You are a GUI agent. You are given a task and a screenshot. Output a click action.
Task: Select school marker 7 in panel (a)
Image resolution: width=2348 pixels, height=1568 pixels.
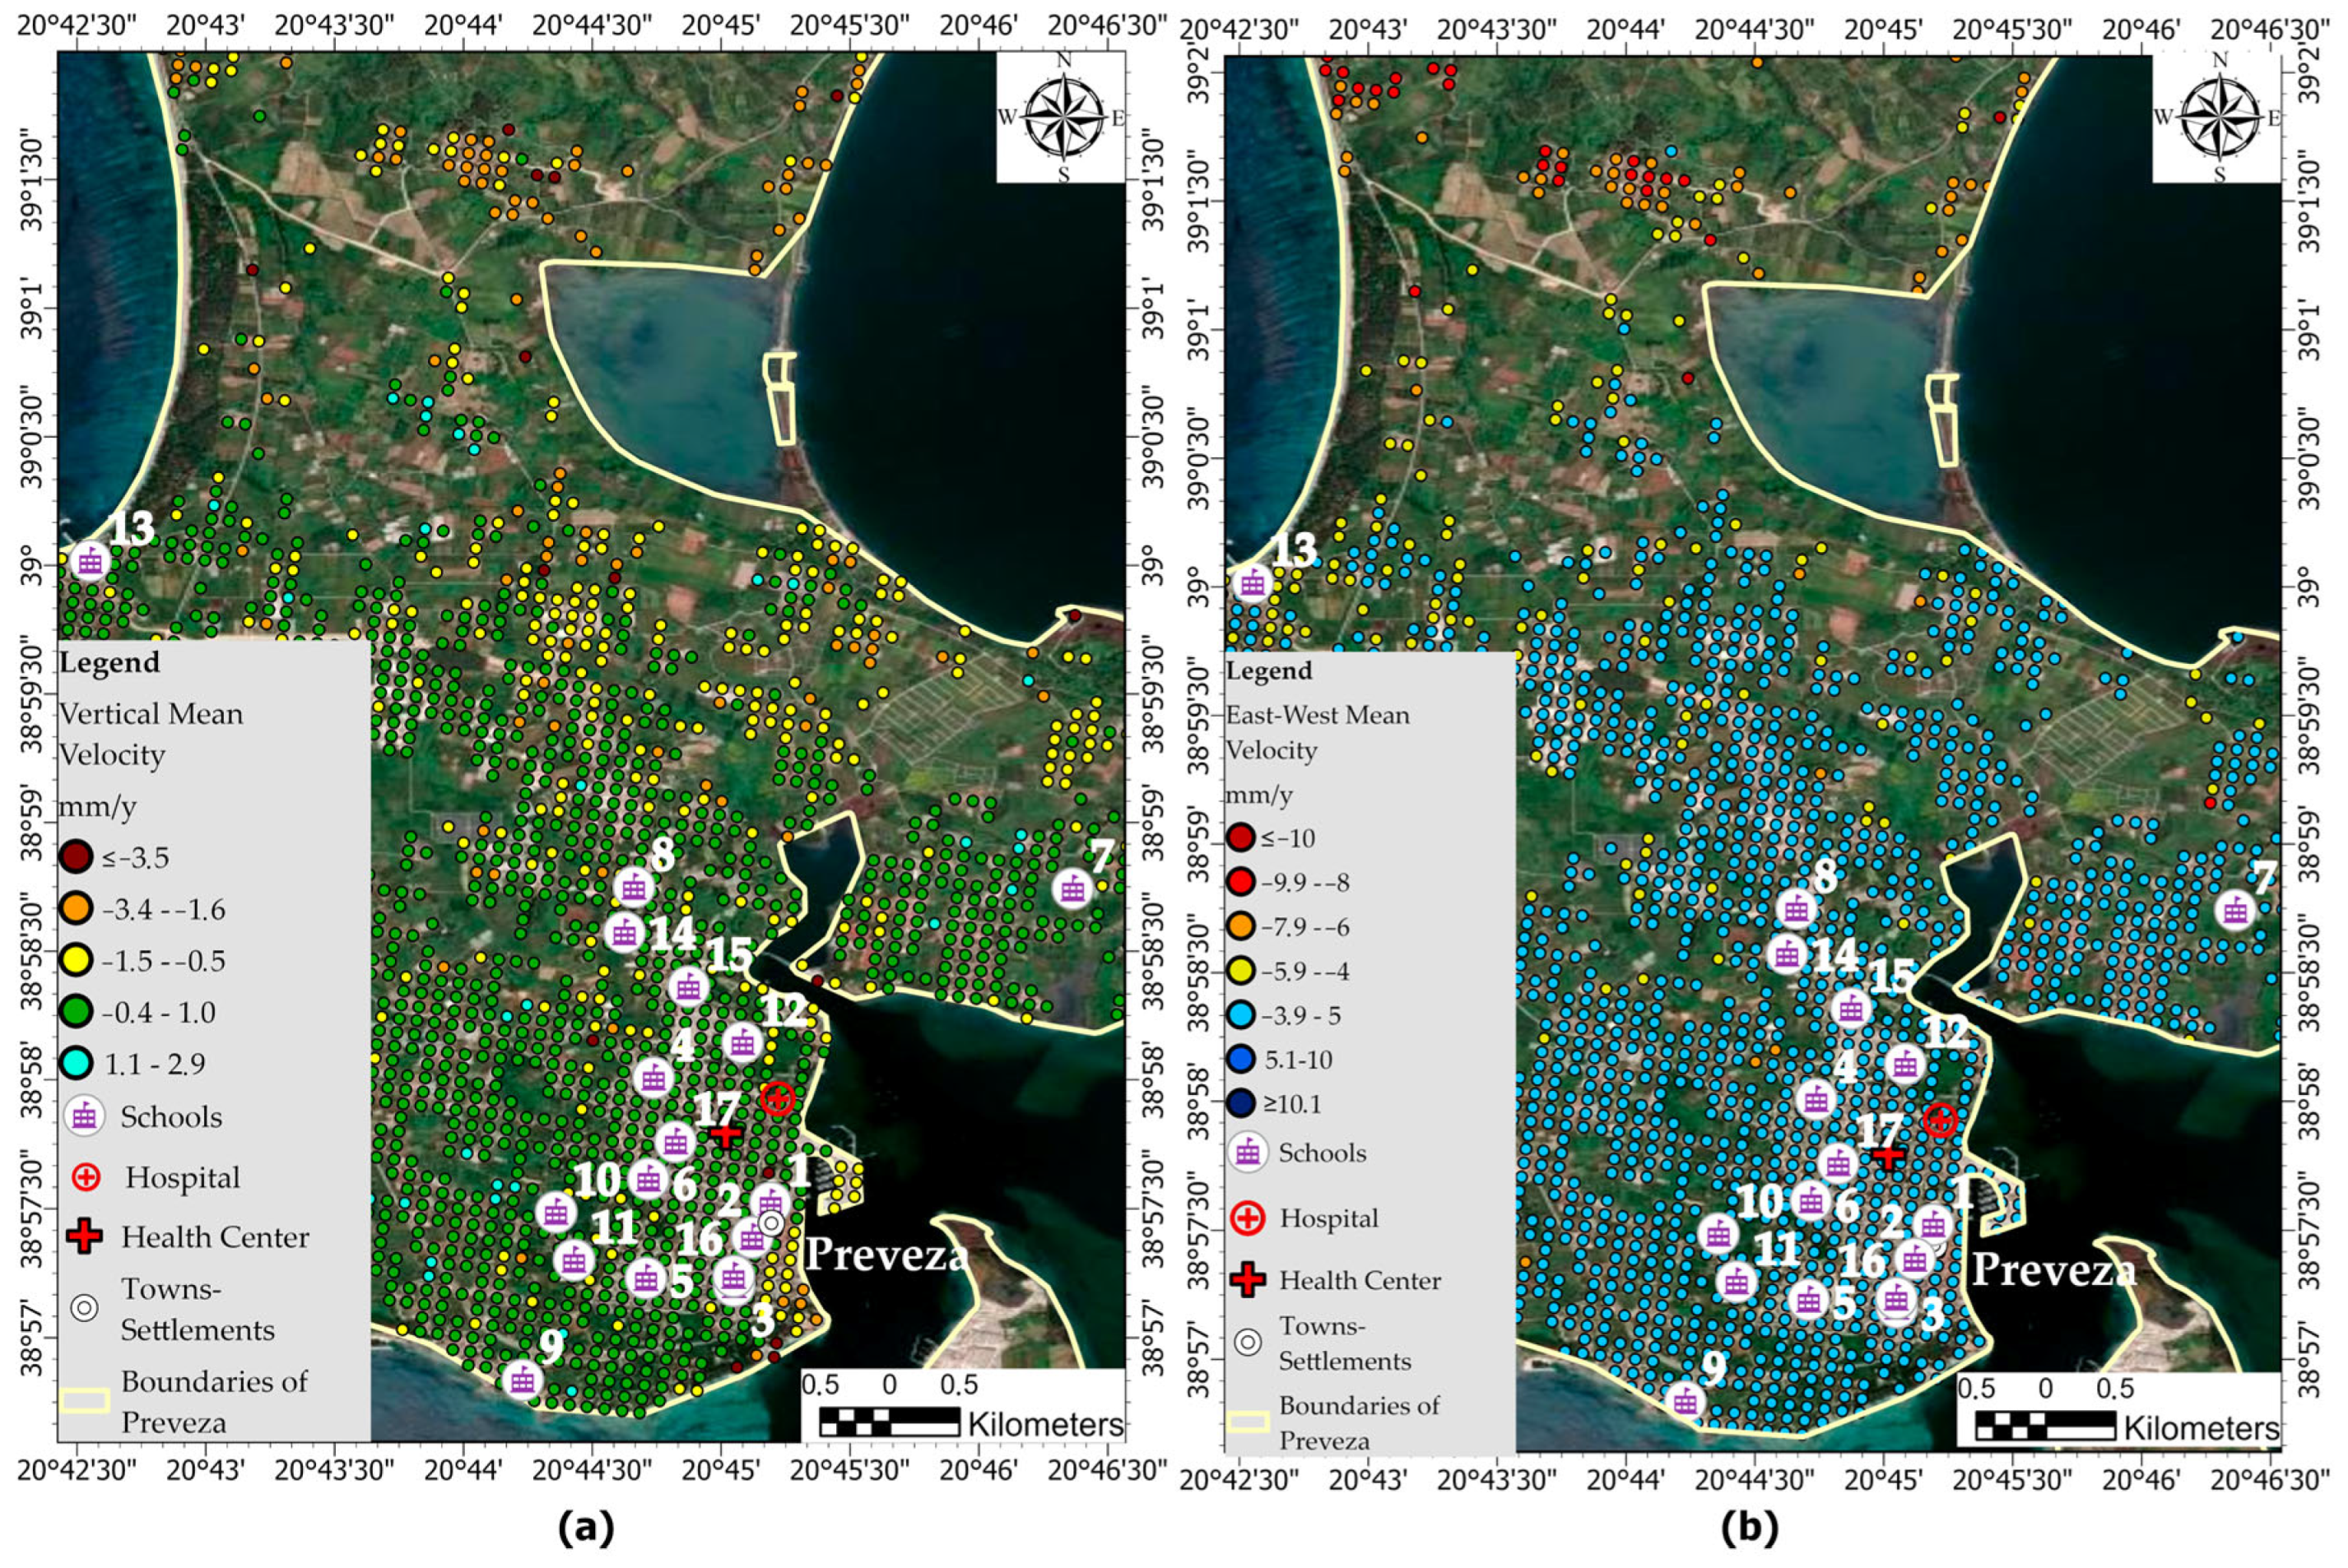pos(1073,888)
